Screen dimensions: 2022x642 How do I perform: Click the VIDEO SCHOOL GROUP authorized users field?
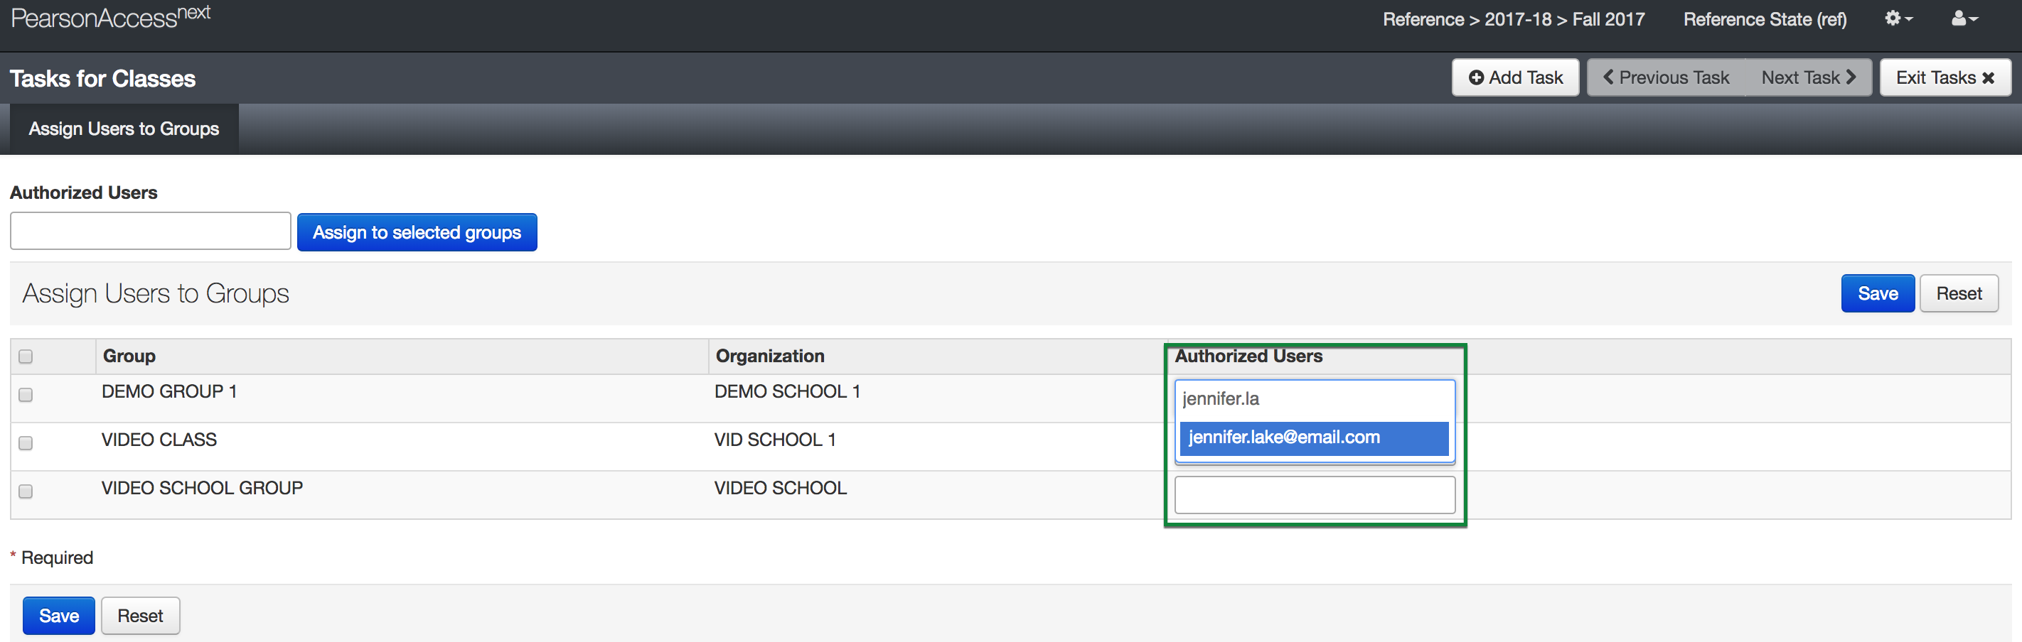(x=1314, y=494)
